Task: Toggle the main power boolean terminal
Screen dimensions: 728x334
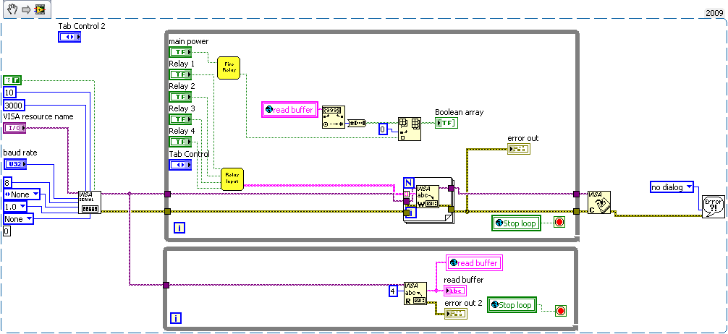Action: coord(180,52)
